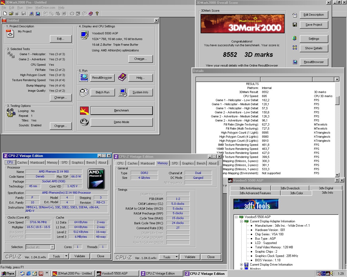
Task: Click the Save floppy disk toolbar icon
Action: (x=24, y=14)
